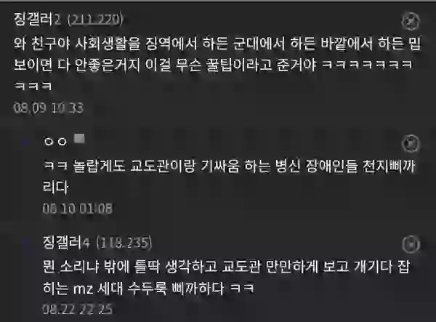Select the comment beginning 와 친구야 사회생활을

coord(217,65)
